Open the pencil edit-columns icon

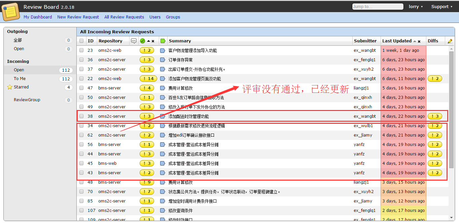tap(450, 41)
